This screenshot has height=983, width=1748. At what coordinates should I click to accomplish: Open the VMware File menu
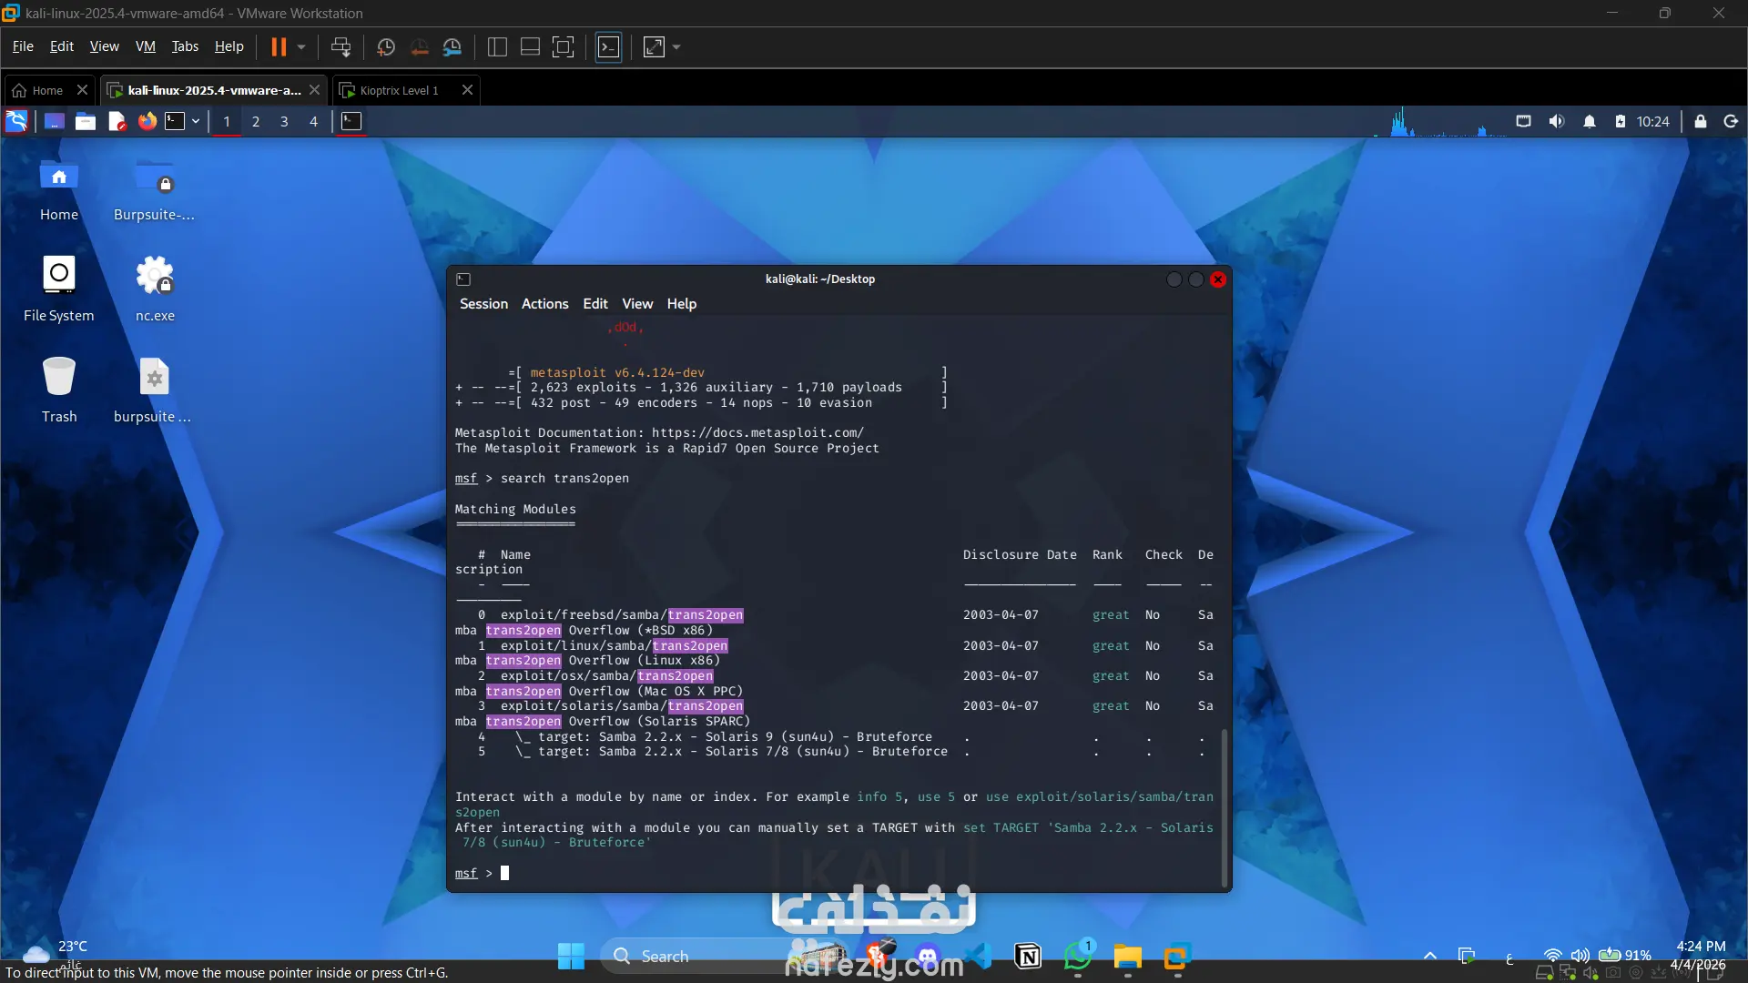tap(23, 46)
